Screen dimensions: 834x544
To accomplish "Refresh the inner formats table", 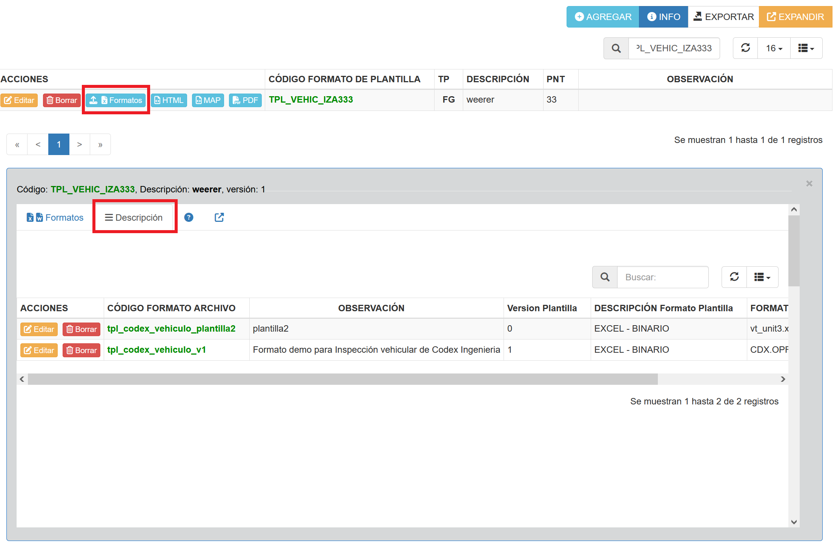I will [x=734, y=277].
